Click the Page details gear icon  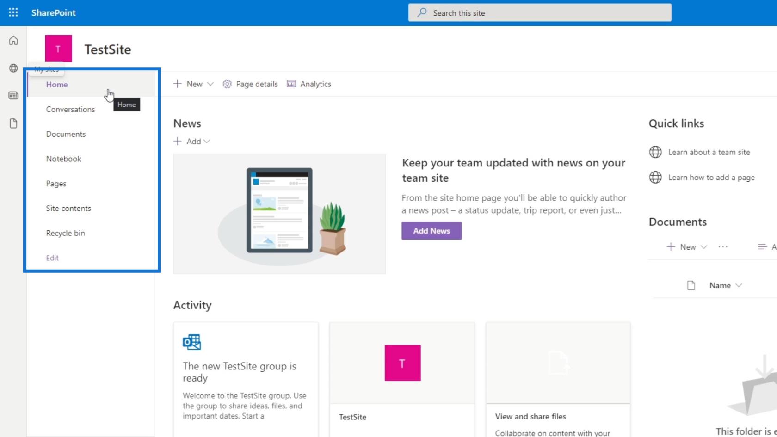tap(227, 84)
